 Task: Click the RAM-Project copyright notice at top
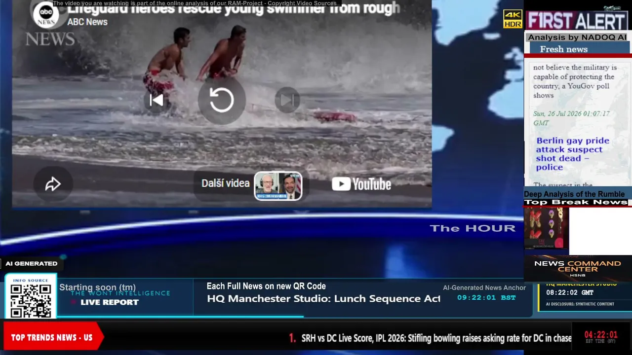195,3
